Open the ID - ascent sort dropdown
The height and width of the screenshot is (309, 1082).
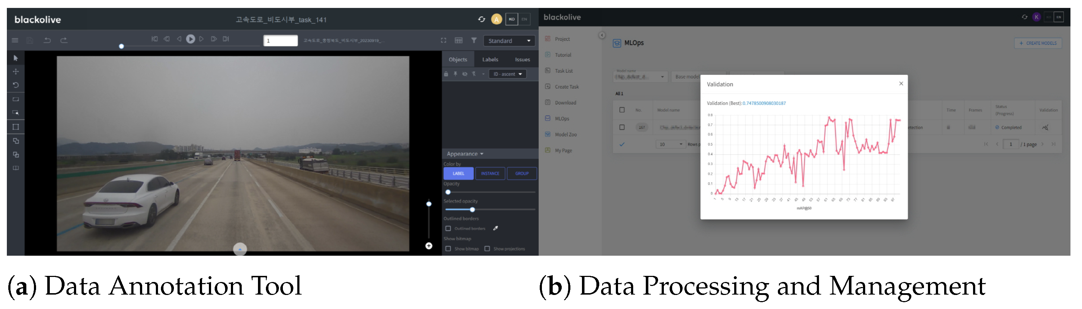[507, 74]
